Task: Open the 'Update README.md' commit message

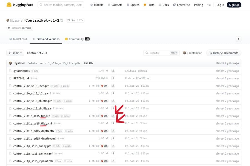Action: [137, 78]
